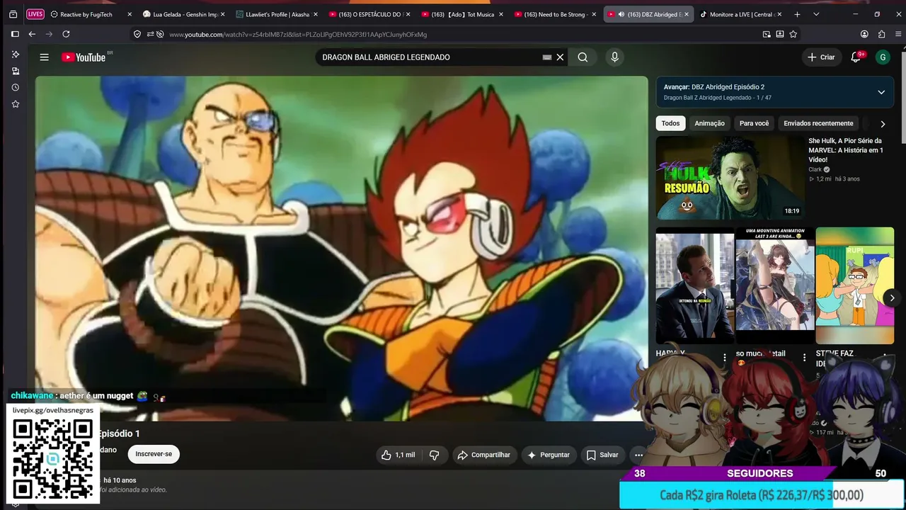Switch to the LLawliet's Profile Akasha tab
Image resolution: width=906 pixels, height=510 pixels.
[277, 14]
